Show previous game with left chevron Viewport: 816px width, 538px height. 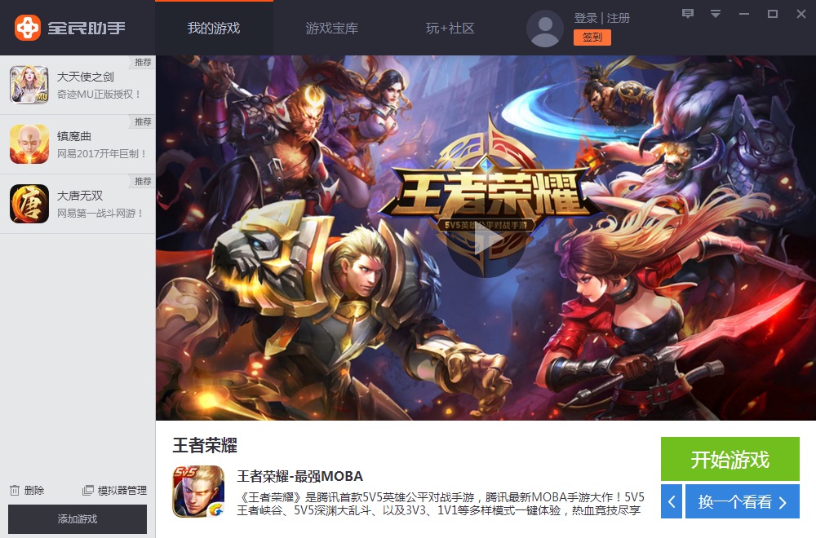[672, 501]
